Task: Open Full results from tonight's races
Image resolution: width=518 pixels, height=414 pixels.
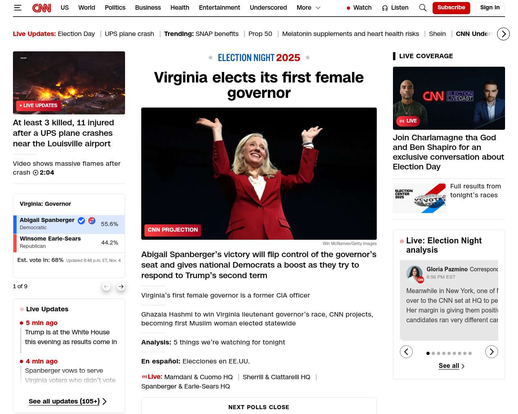Action: click(x=476, y=191)
